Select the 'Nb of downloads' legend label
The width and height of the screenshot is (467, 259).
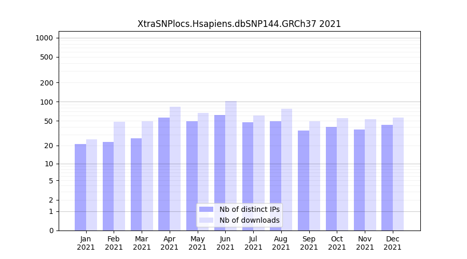point(249,220)
